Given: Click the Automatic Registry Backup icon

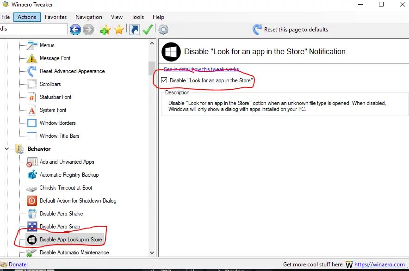Looking at the screenshot, I should [x=32, y=175].
